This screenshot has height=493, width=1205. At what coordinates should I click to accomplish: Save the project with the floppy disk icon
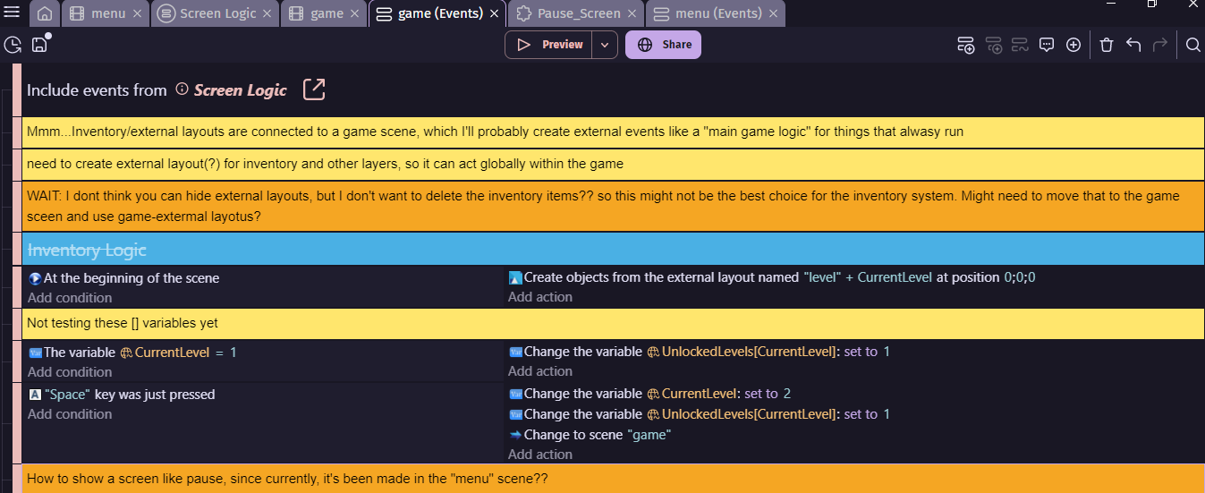pos(39,45)
